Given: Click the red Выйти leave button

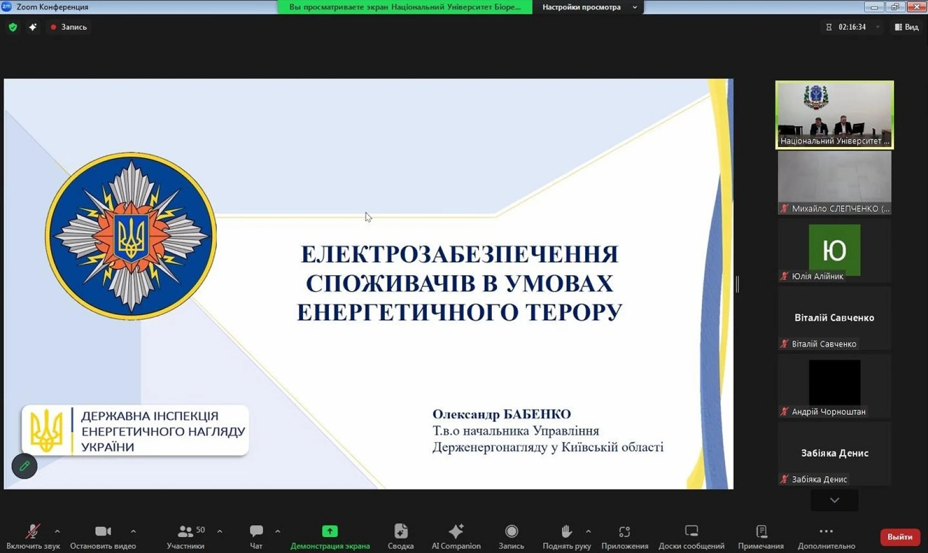Looking at the screenshot, I should point(900,537).
